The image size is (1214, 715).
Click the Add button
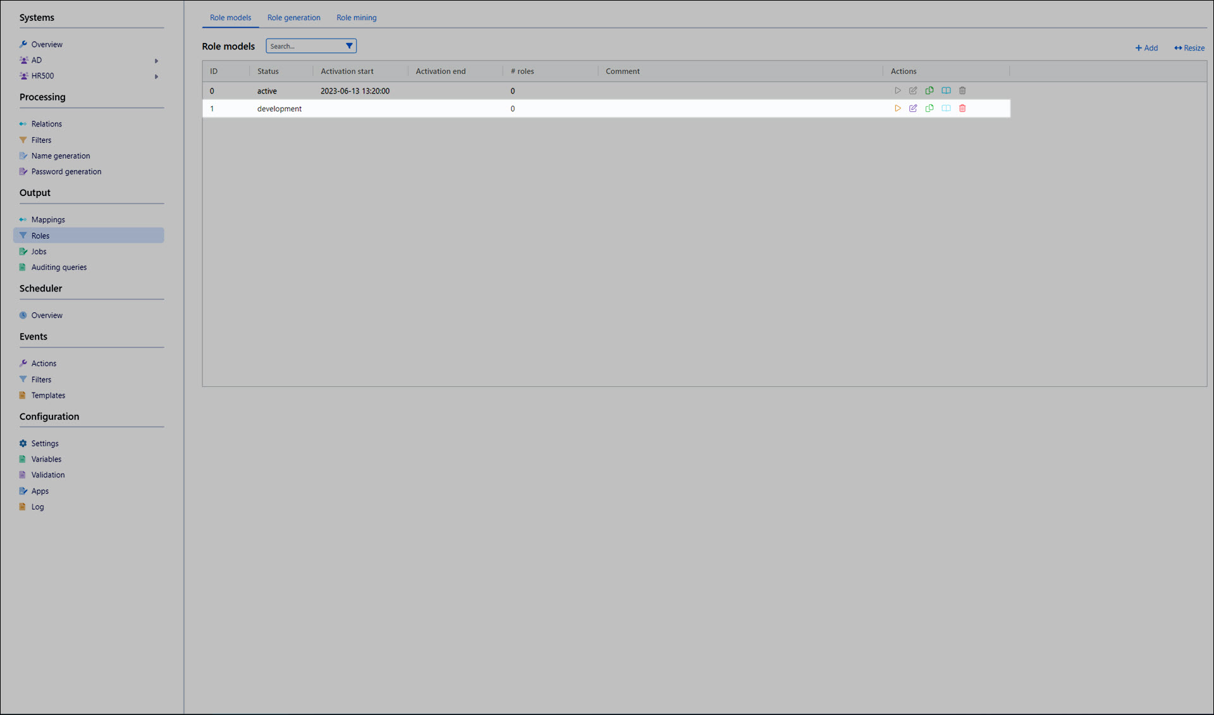[x=1146, y=48]
